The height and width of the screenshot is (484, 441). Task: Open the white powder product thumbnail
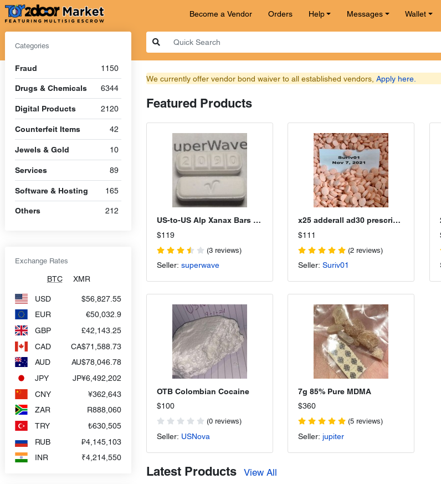(210, 342)
